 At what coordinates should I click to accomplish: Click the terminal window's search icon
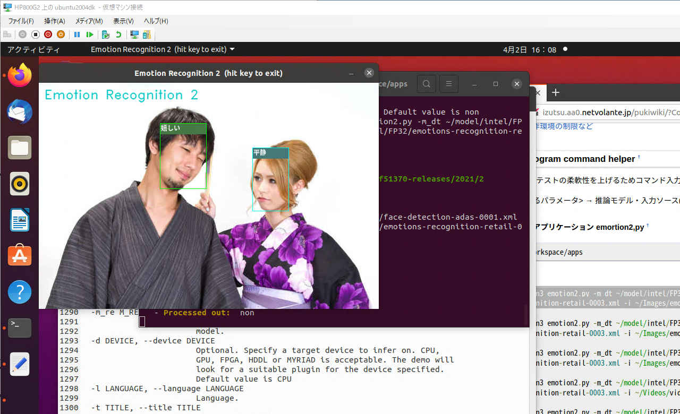tap(427, 84)
